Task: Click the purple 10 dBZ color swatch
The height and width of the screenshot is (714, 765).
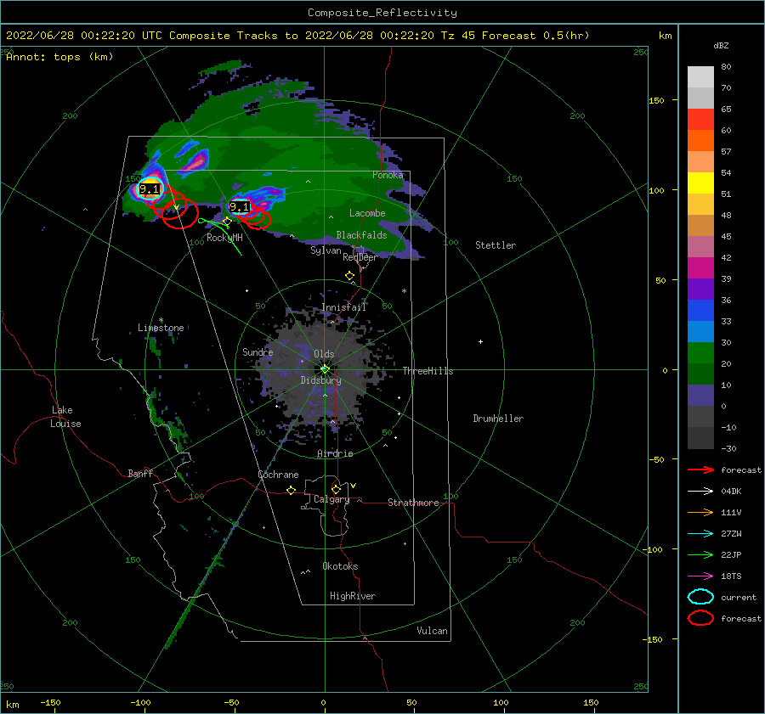Action: pos(700,396)
